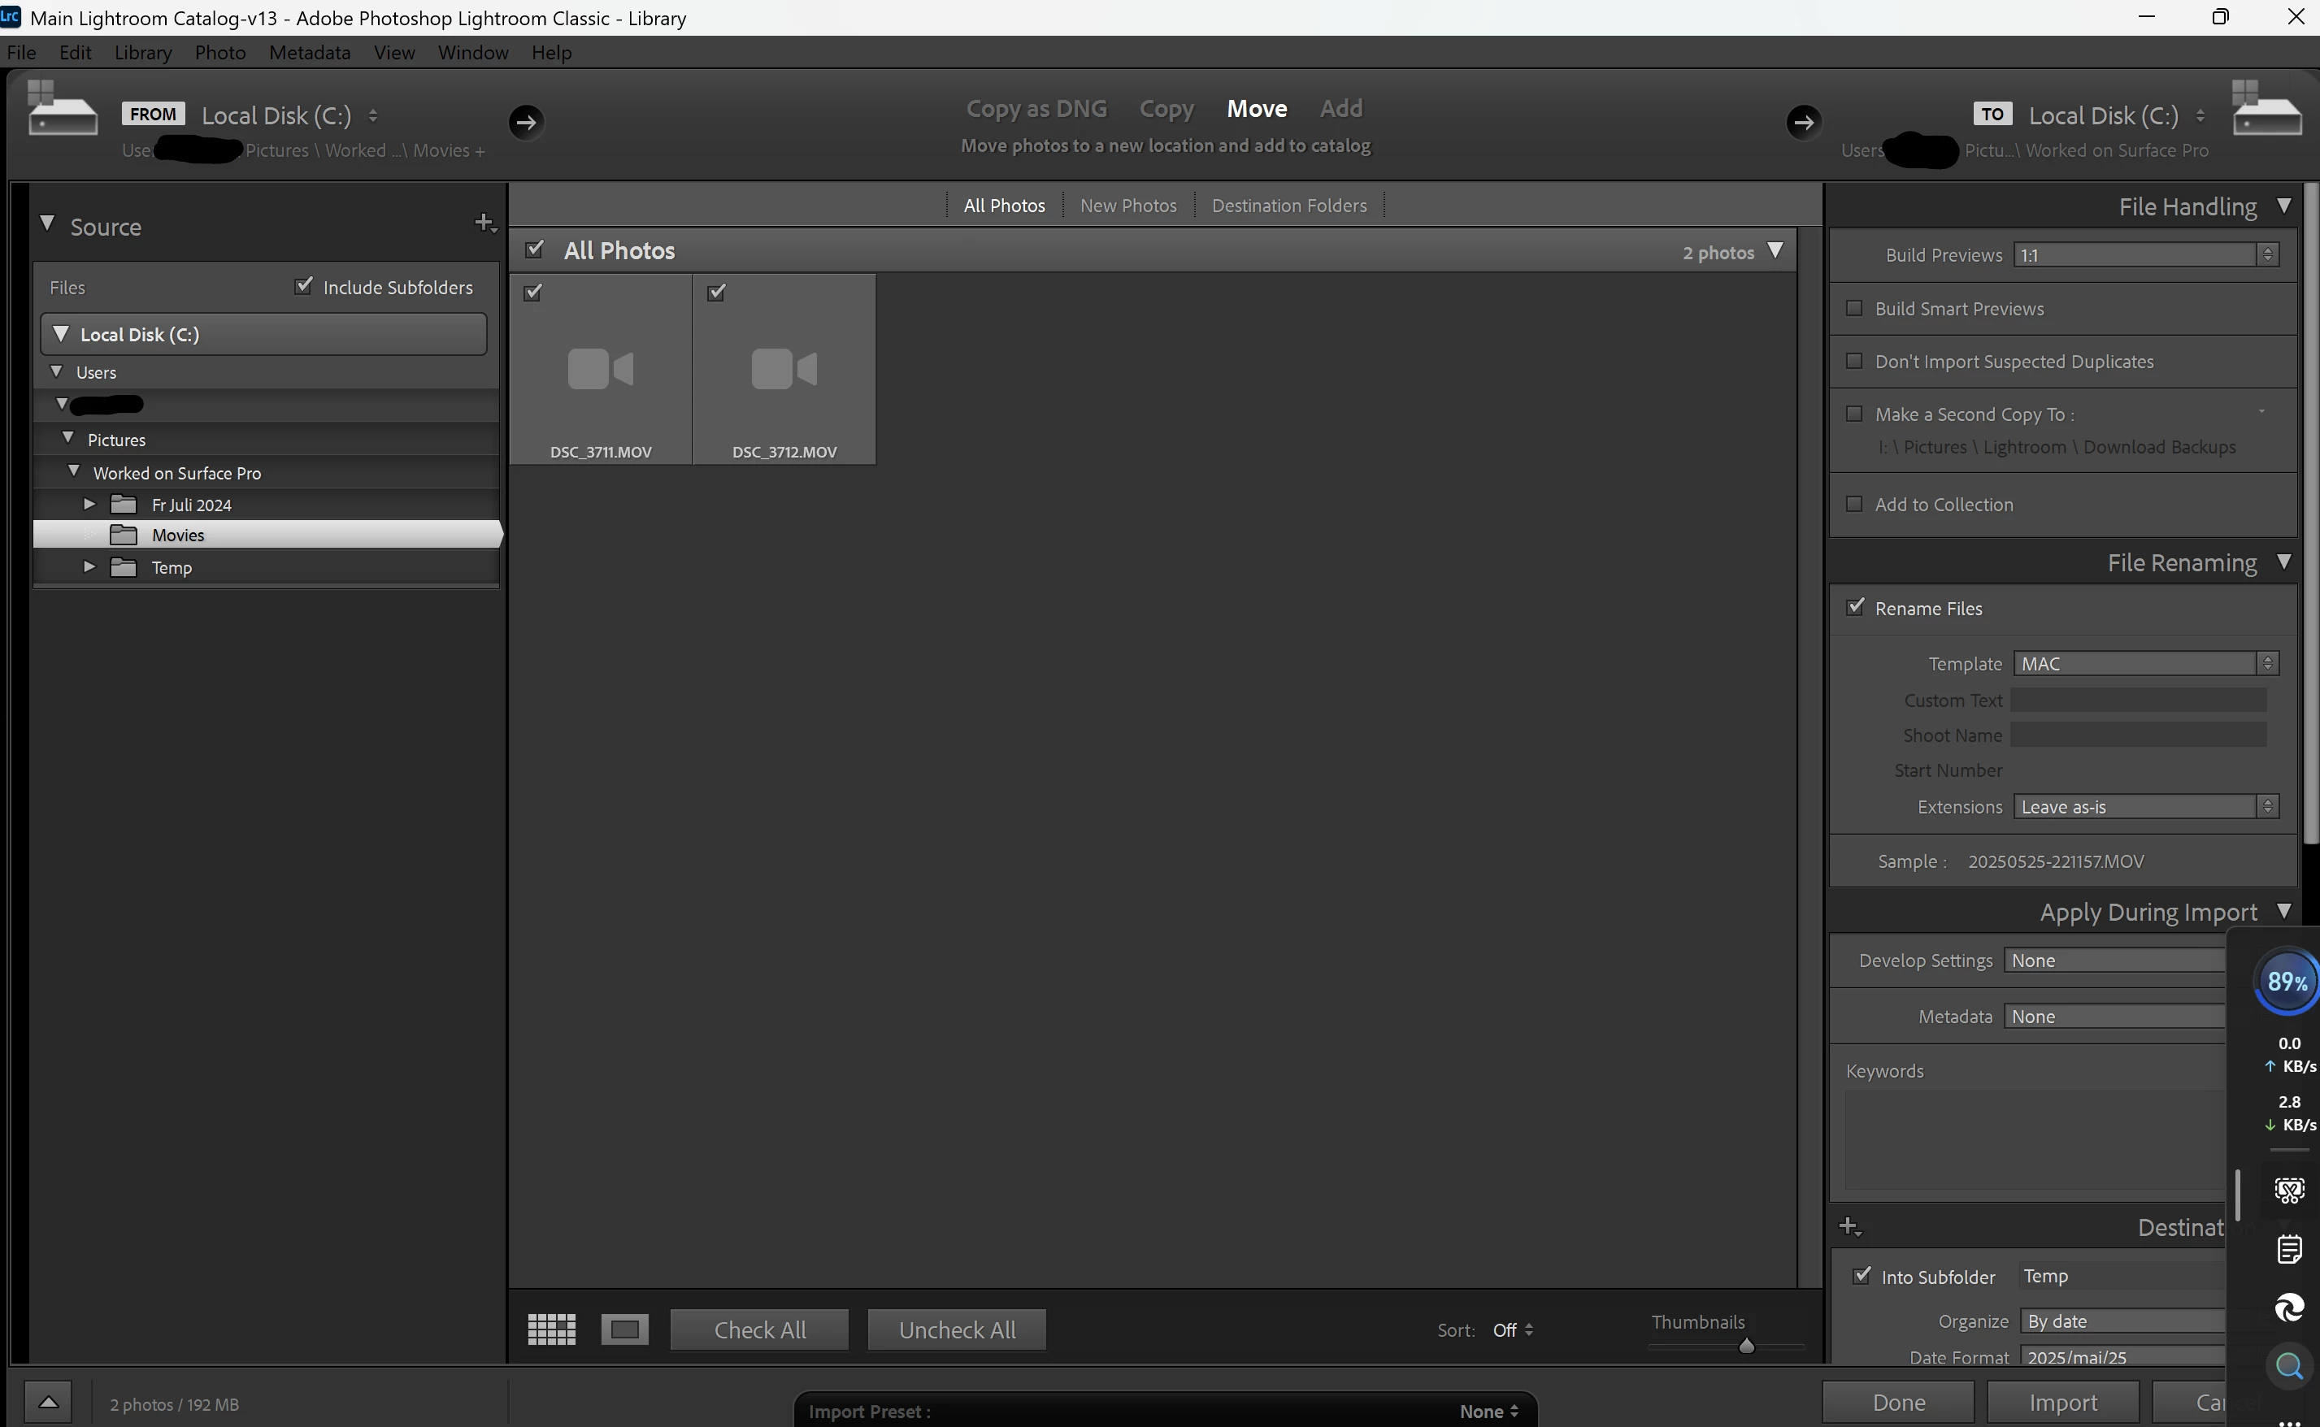Screen dimensions: 2320x1427
Task: Switch to loupe view icon
Action: (x=625, y=1329)
